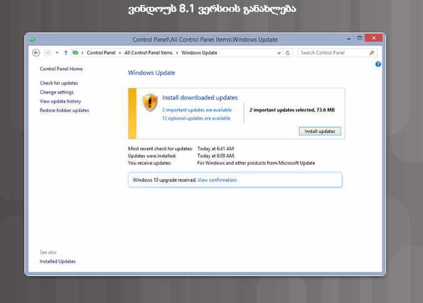
Task: Open 12 optional updates are available
Action: tap(196, 118)
